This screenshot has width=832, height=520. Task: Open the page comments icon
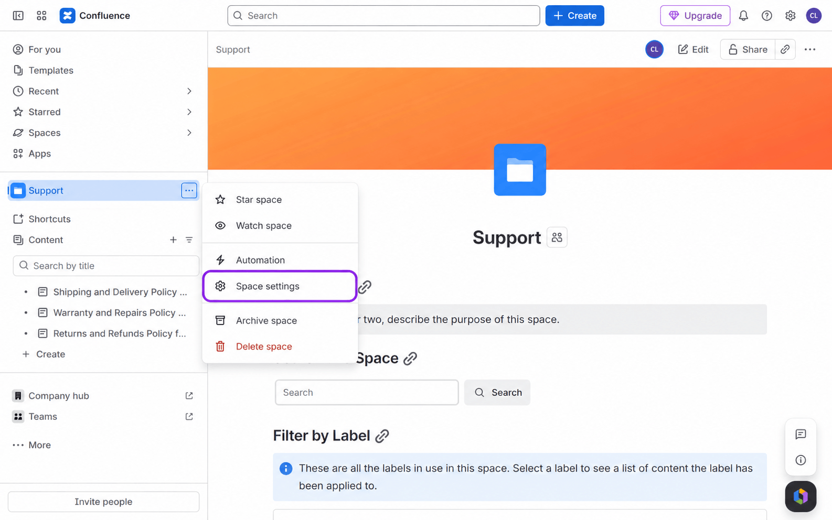pyautogui.click(x=801, y=434)
